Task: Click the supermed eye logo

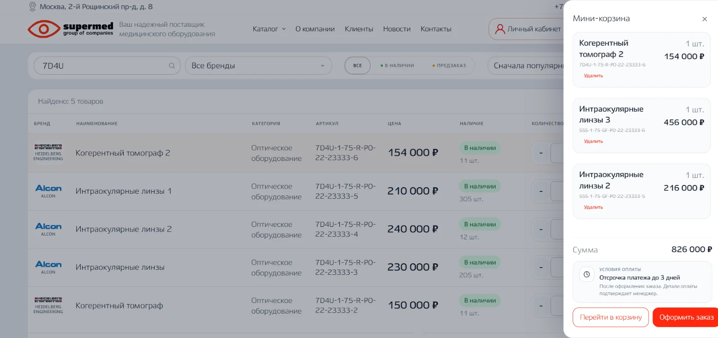Action: (x=43, y=29)
